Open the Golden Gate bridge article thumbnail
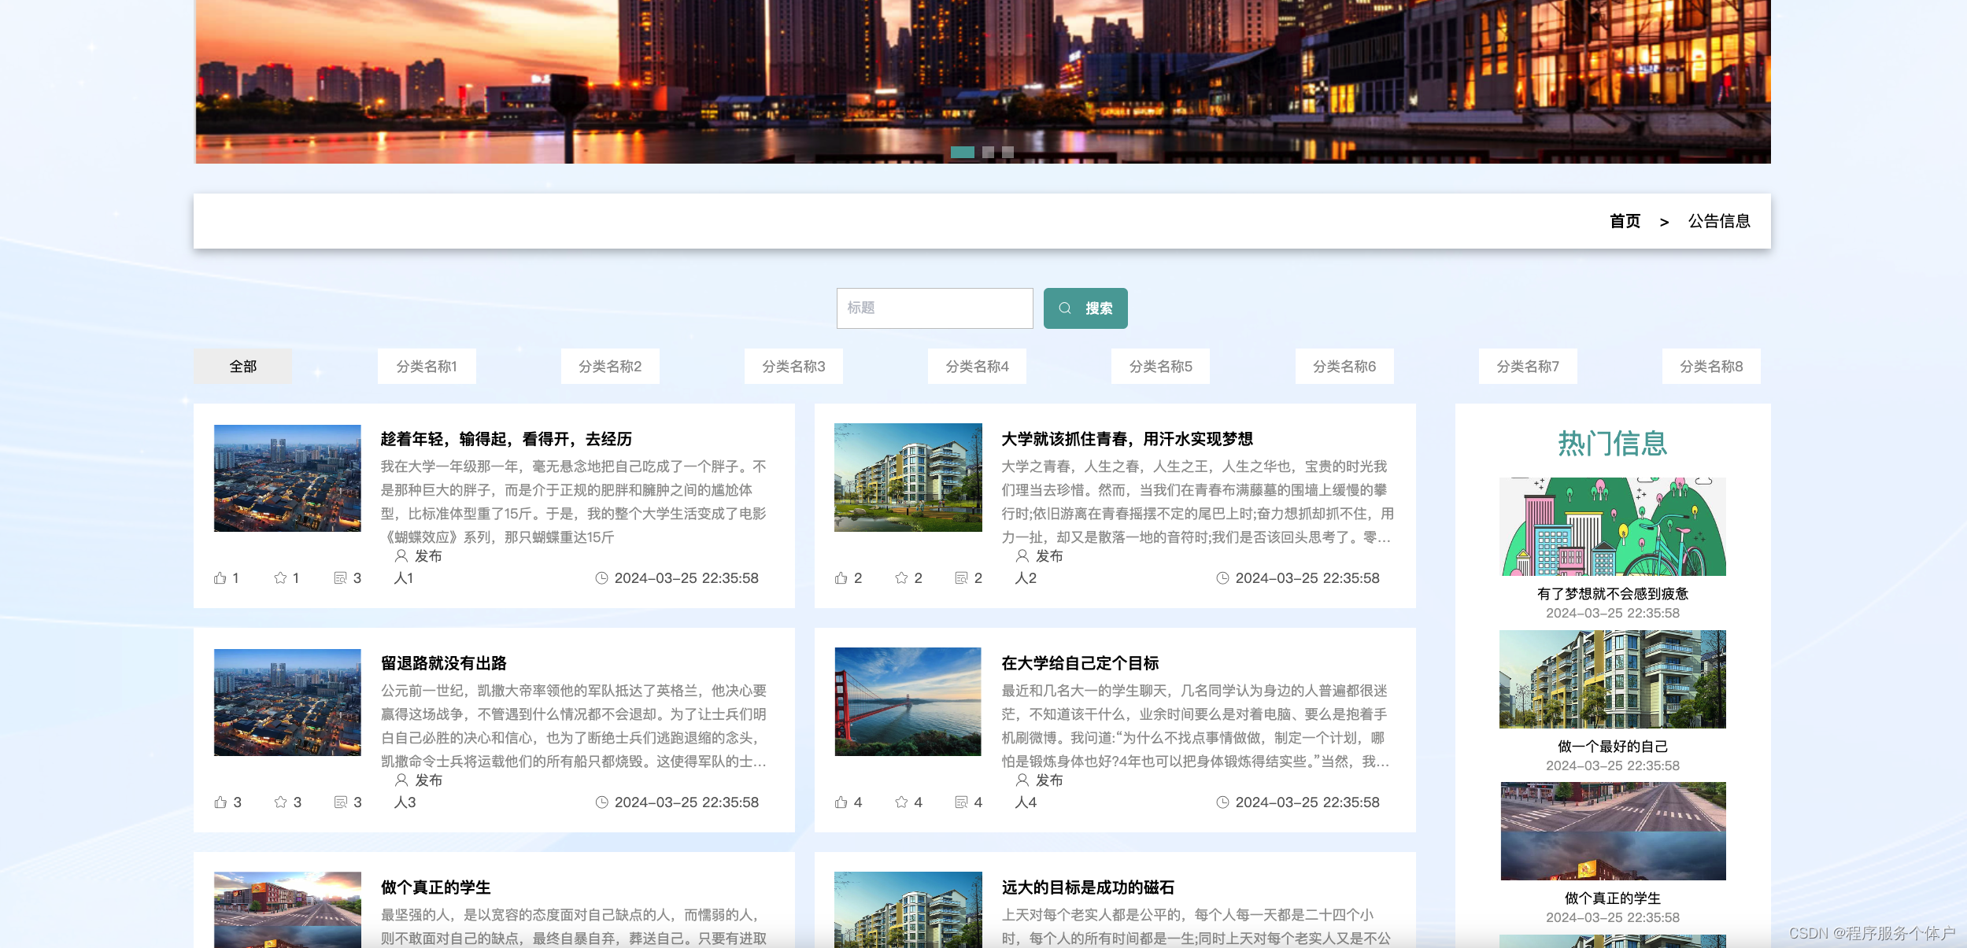Screen dimensions: 1967x948 908,702
